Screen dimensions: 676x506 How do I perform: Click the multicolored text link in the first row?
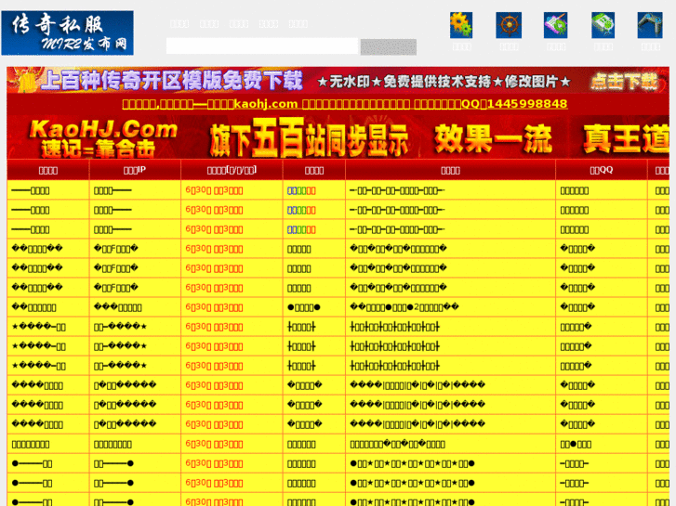pyautogui.click(x=301, y=190)
